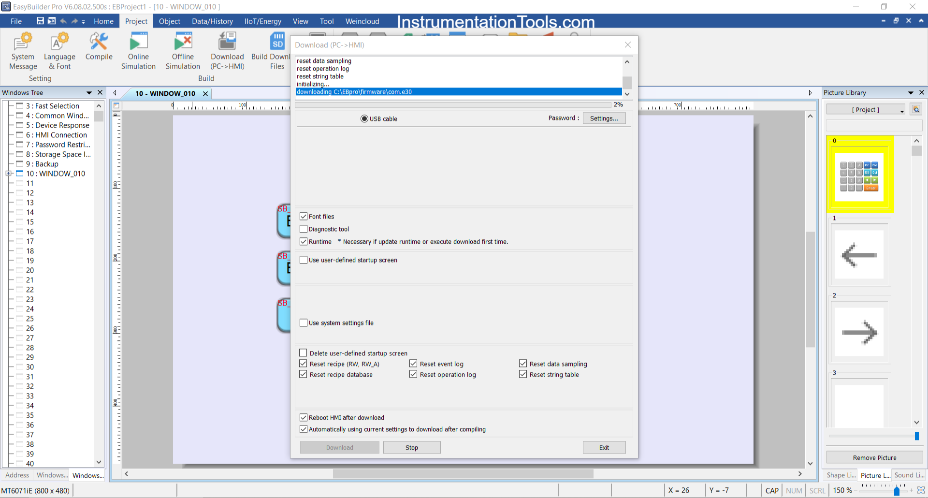This screenshot has height=498, width=928.
Task: Open the [ Project ] library dropdown
Action: pos(866,110)
